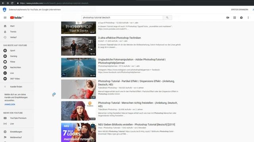Open the Unglaubliche Fotomanipulation video thumbnail
Screen dimensions: 254x142
click(x=79, y=67)
